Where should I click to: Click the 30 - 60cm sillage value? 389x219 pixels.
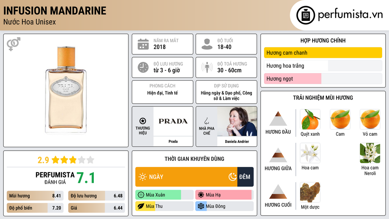click(x=229, y=70)
